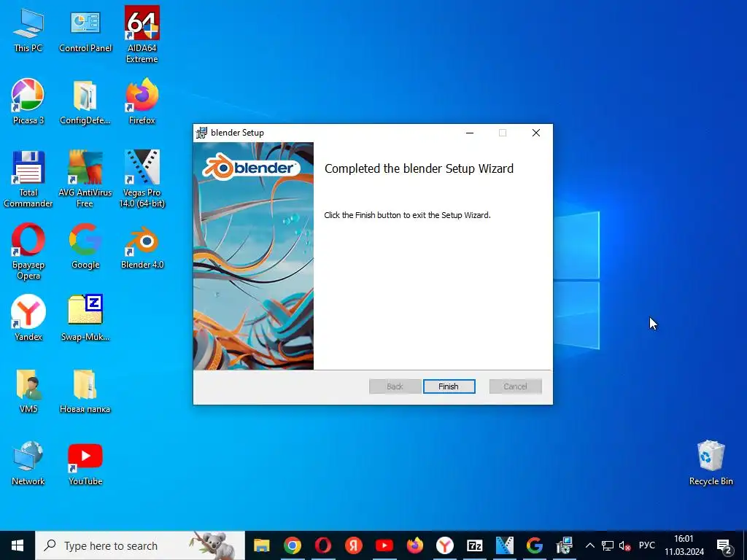
Task: Open the Windows Start menu
Action: (18, 545)
